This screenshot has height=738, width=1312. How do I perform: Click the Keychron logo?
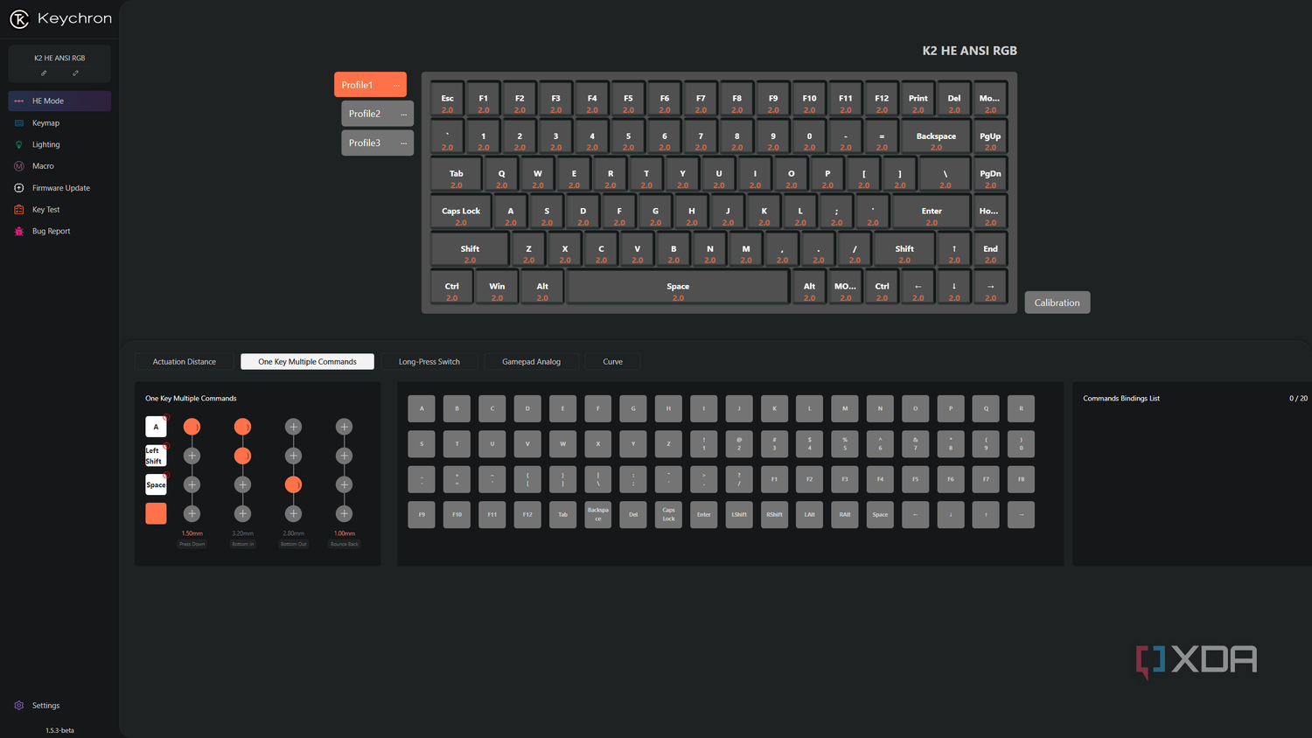[60, 18]
